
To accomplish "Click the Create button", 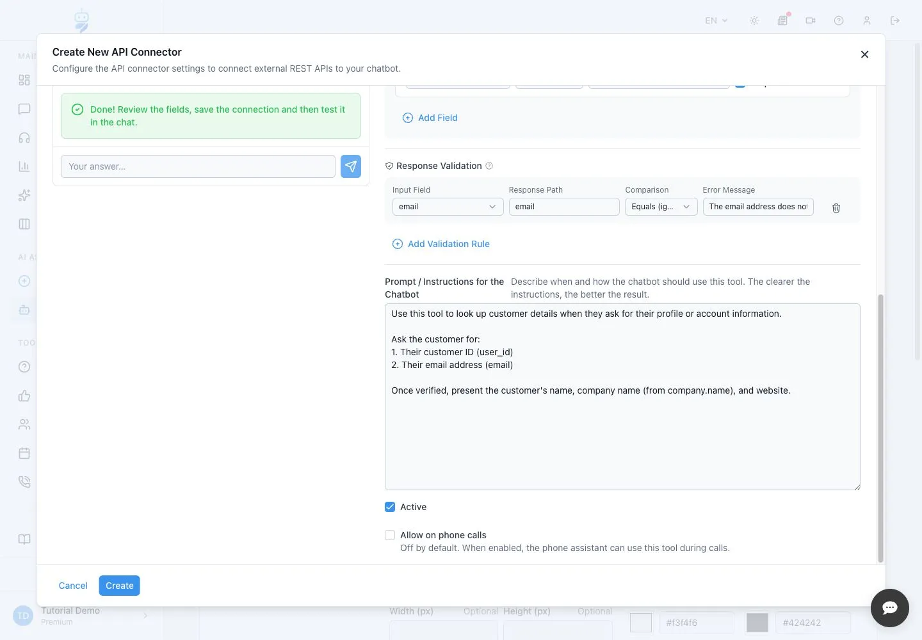I will pos(120,586).
